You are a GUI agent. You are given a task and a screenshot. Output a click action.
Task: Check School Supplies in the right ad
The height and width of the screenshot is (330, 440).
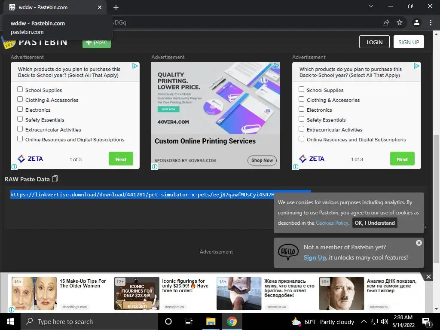pos(301,89)
